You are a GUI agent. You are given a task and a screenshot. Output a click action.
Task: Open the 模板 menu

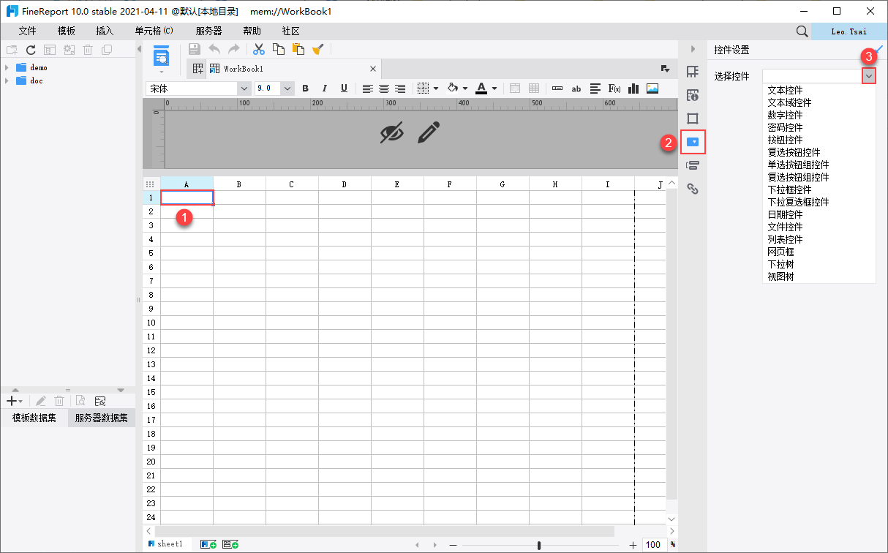[x=67, y=31]
